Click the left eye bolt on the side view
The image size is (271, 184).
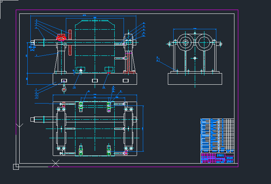click(x=169, y=44)
